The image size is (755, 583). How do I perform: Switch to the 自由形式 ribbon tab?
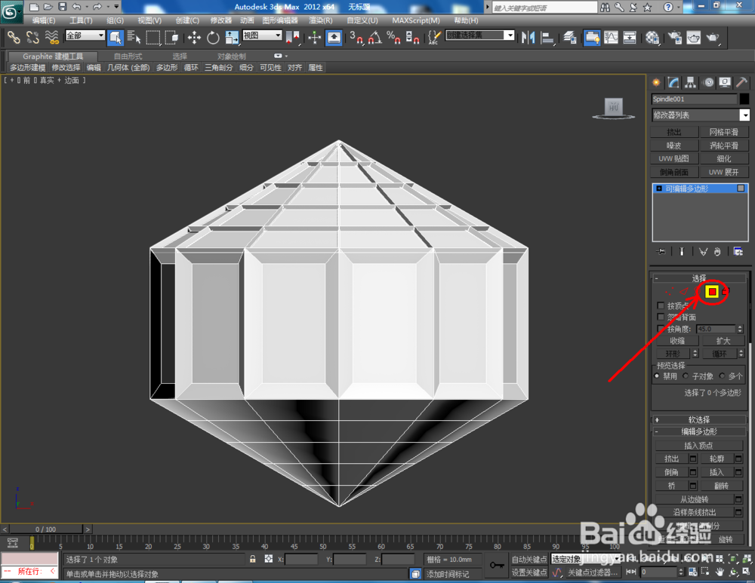click(128, 57)
